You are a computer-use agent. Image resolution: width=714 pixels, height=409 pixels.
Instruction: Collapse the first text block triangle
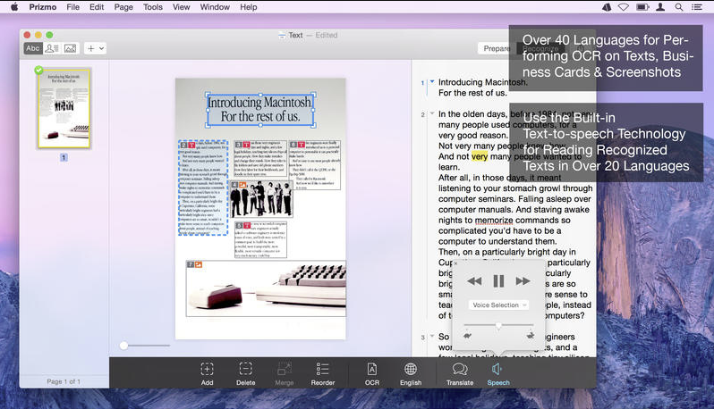[x=431, y=82]
